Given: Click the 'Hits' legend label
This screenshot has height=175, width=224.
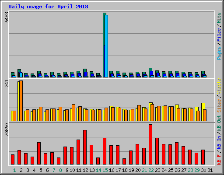Looking at the screenshot, I should click(x=219, y=18).
